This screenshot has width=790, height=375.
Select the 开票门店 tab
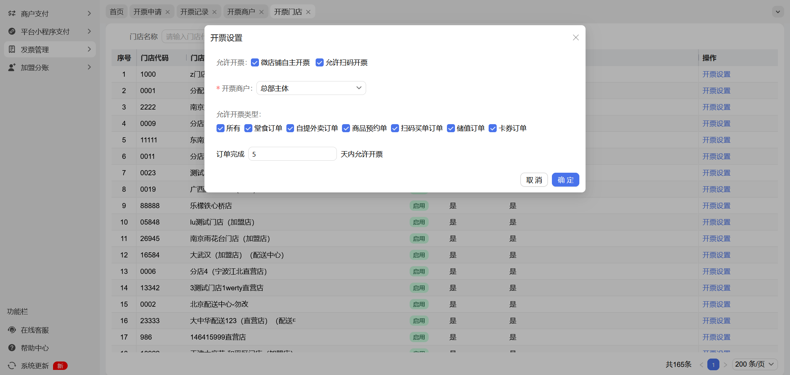click(288, 12)
